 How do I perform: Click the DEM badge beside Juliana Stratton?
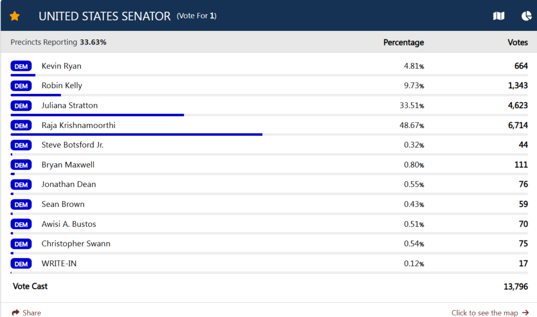tap(22, 105)
